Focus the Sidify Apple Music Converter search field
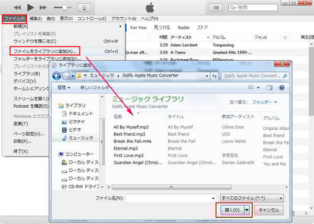Viewport: 314px width, 224px height. pyautogui.click(x=255, y=76)
